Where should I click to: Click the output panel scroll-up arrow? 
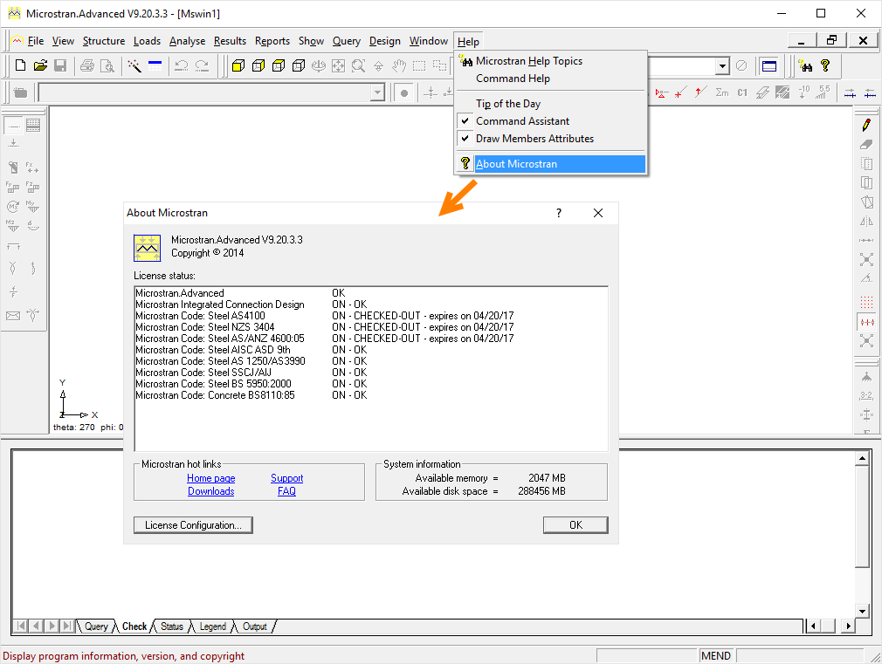(862, 459)
